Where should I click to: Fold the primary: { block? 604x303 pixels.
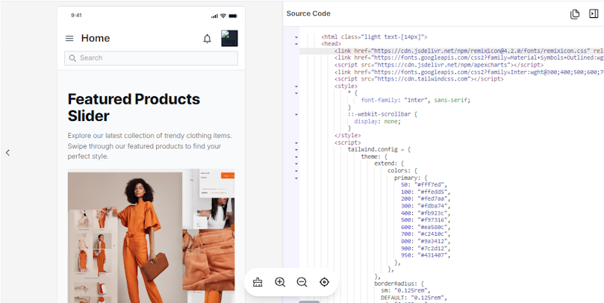pyautogui.click(x=296, y=178)
